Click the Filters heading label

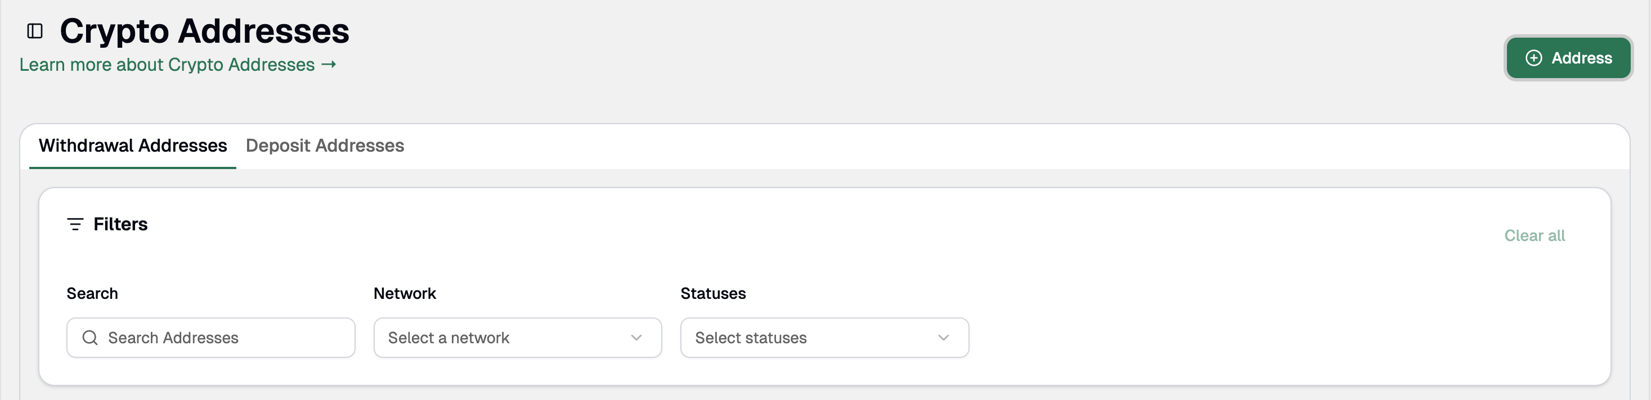point(120,224)
